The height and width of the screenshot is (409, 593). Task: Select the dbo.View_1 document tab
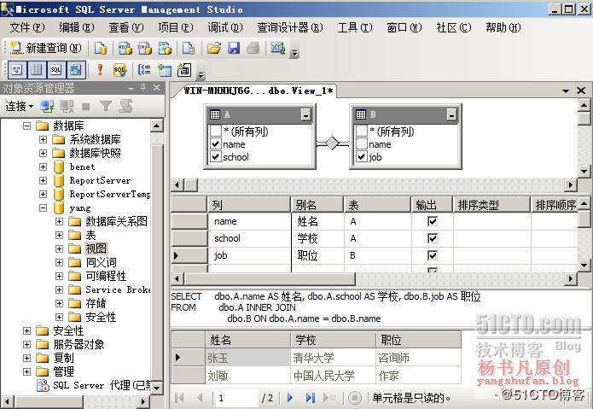(x=258, y=91)
